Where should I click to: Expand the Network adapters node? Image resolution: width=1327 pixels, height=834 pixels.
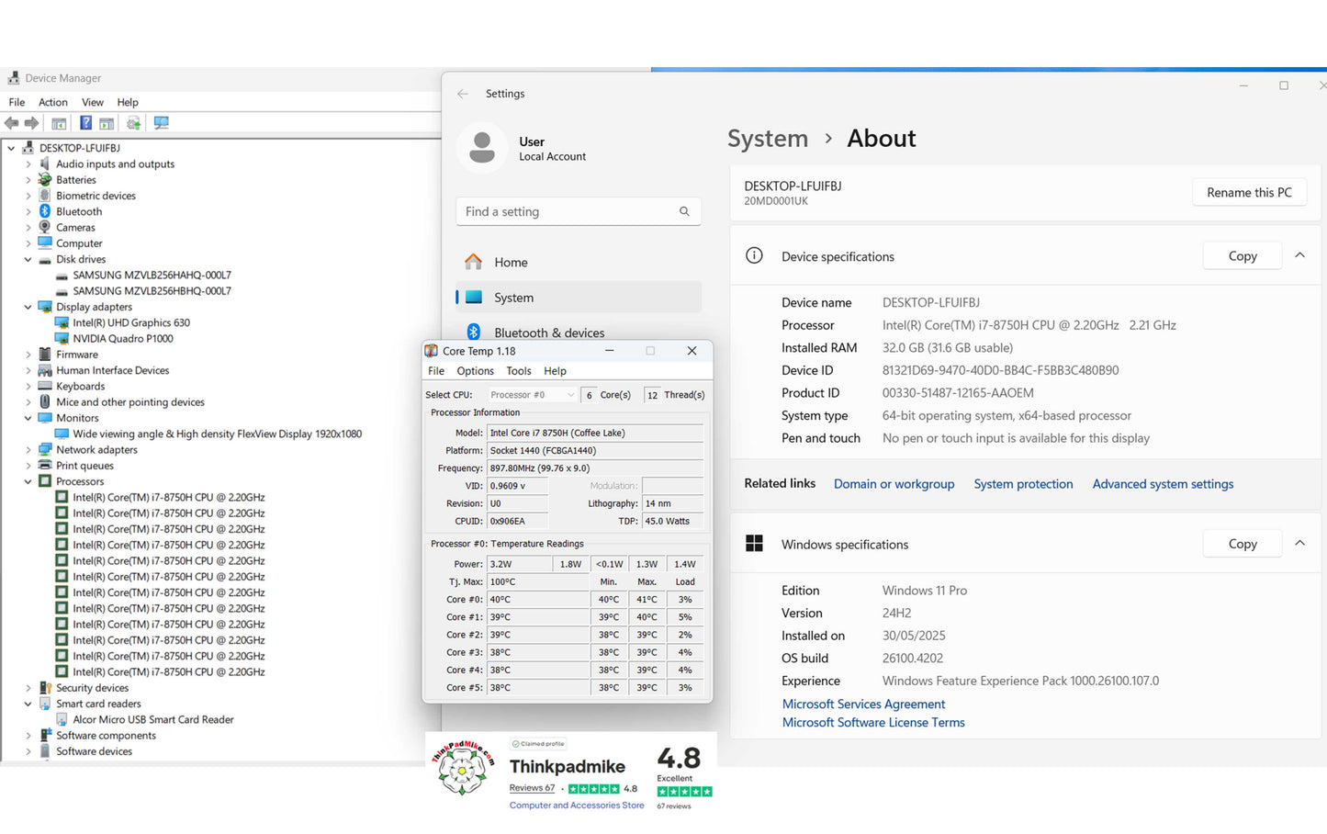click(28, 450)
